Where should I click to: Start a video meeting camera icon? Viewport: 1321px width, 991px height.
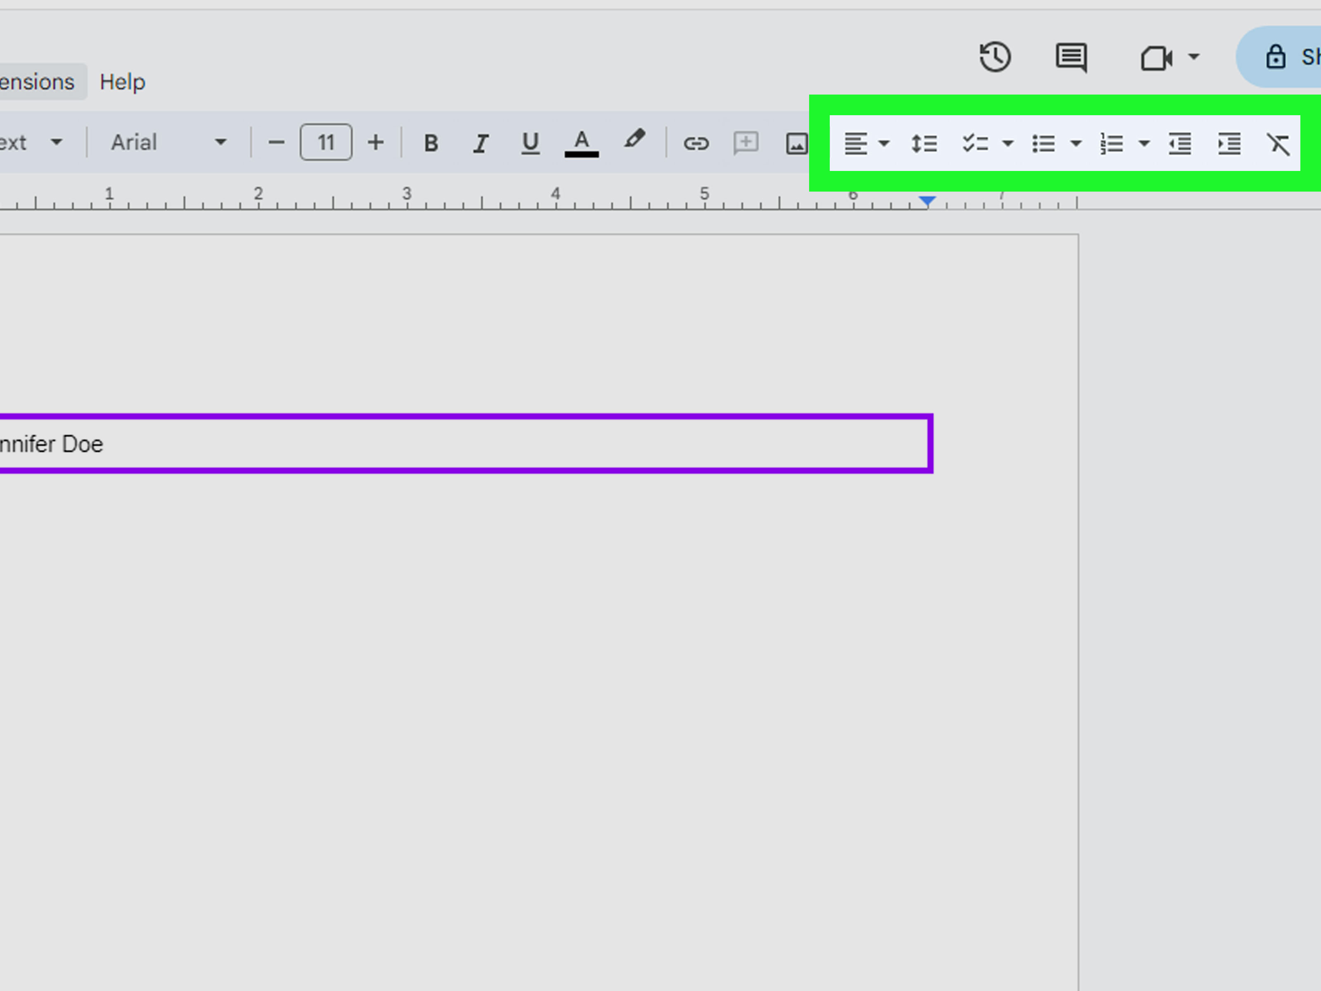pos(1156,58)
